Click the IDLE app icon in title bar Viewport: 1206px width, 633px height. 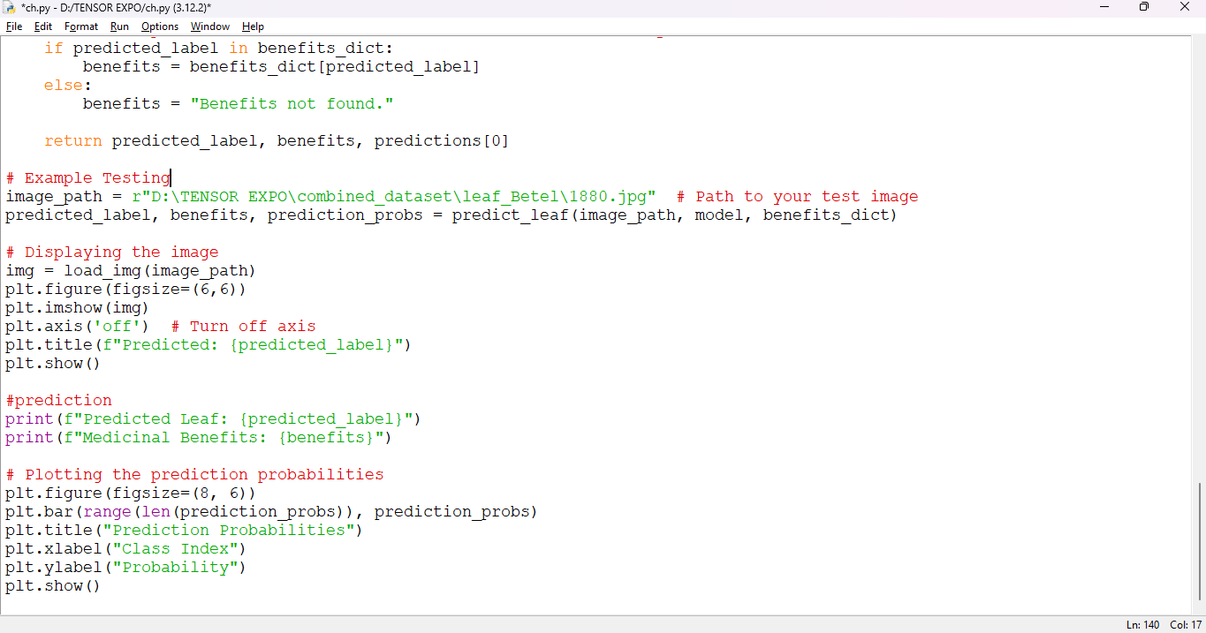[x=9, y=8]
